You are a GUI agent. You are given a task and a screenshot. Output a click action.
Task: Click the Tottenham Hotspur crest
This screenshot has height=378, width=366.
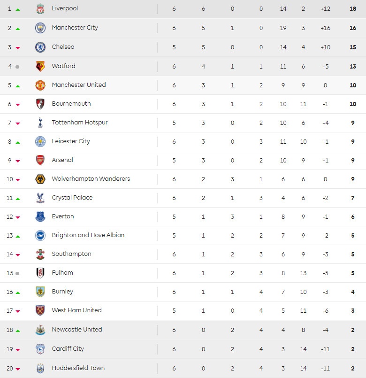pos(40,123)
